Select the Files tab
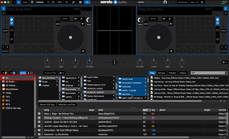Image resolution: width=229 pixels, height=139 pixels. coord(152,73)
